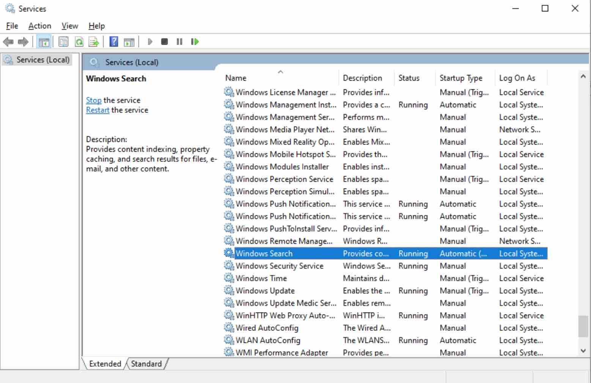591x383 pixels.
Task: Click the Restart the service link
Action: (97, 110)
